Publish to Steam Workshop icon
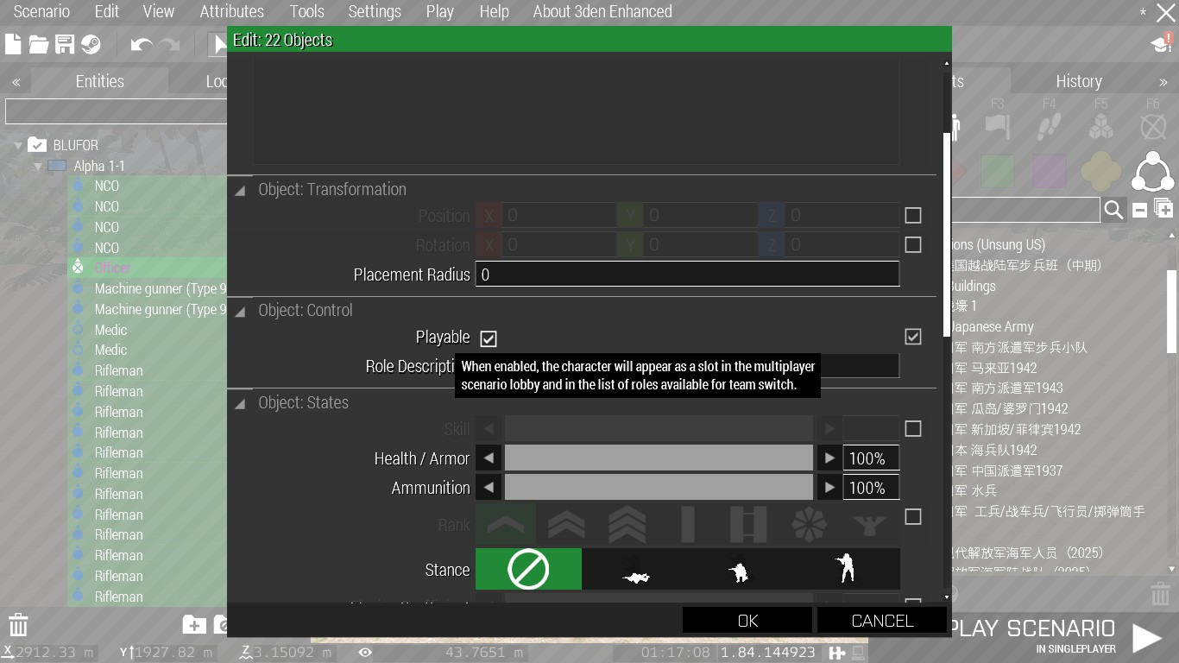Screen dimensions: 1179x663 point(91,44)
